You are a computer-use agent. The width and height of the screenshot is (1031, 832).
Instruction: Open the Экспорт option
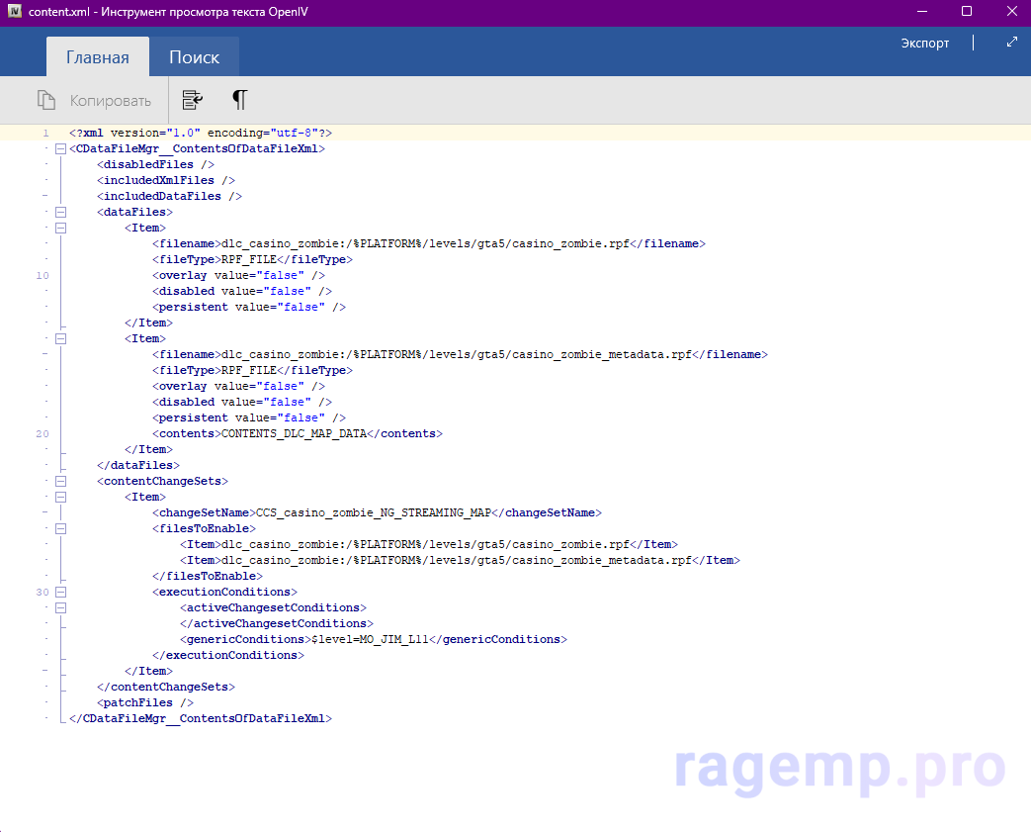click(924, 43)
